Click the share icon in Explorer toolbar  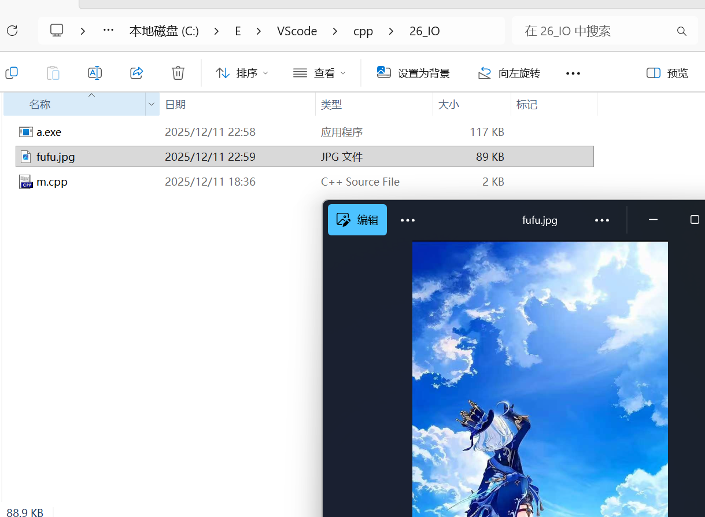(x=136, y=73)
